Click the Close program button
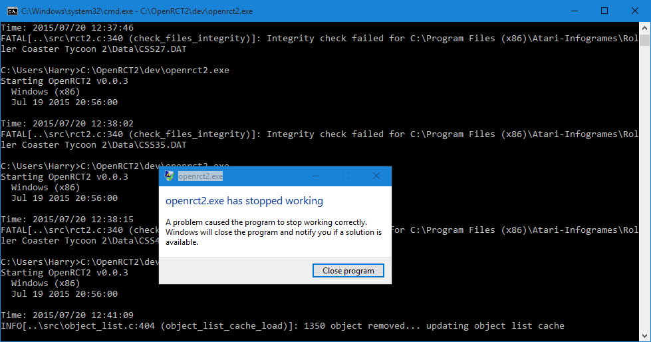This screenshot has height=342, width=651. point(348,271)
